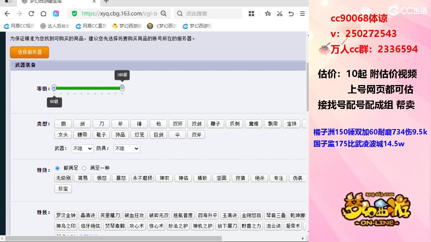Select equipment type 巨剑
The height and width of the screenshot is (242, 431).
(158, 135)
